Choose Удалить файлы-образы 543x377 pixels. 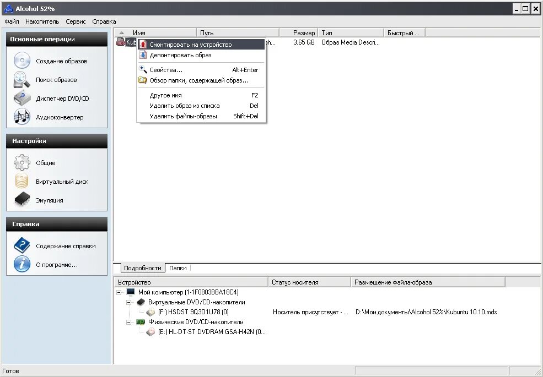201,116
